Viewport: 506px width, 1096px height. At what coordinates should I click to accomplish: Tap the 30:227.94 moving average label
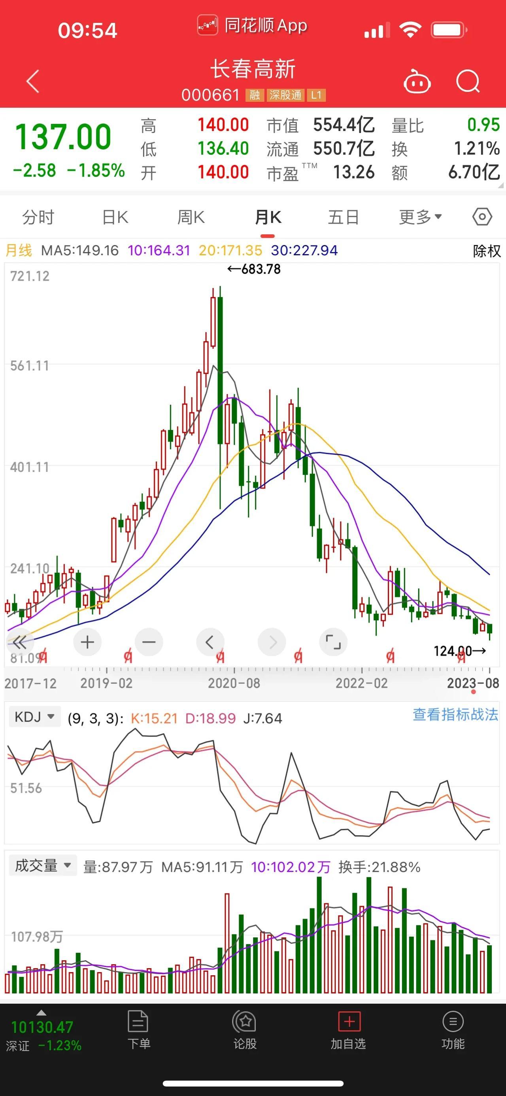coord(304,250)
